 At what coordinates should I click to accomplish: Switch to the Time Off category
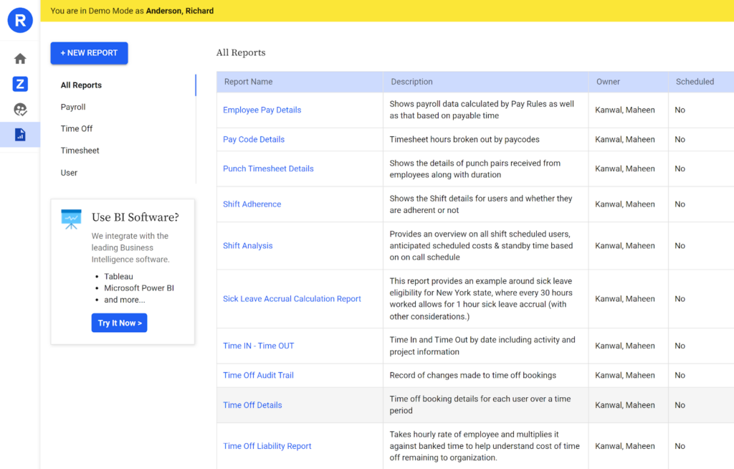click(77, 129)
